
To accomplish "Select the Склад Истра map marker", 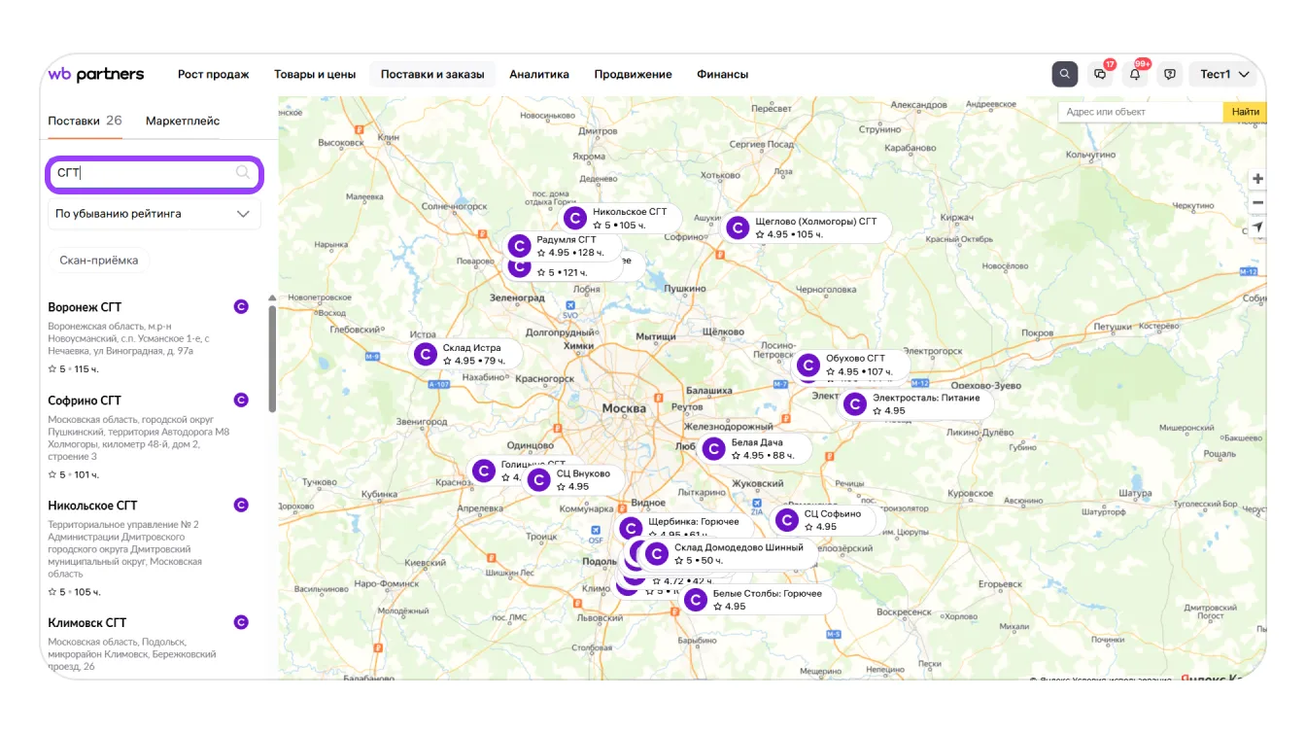I will 467,354.
